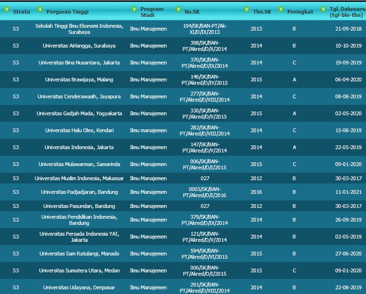This screenshot has width=366, height=294.
Task: Click SK number 379/SK/BAN-PT/Akred/D/IX/2014
Action: [205, 220]
